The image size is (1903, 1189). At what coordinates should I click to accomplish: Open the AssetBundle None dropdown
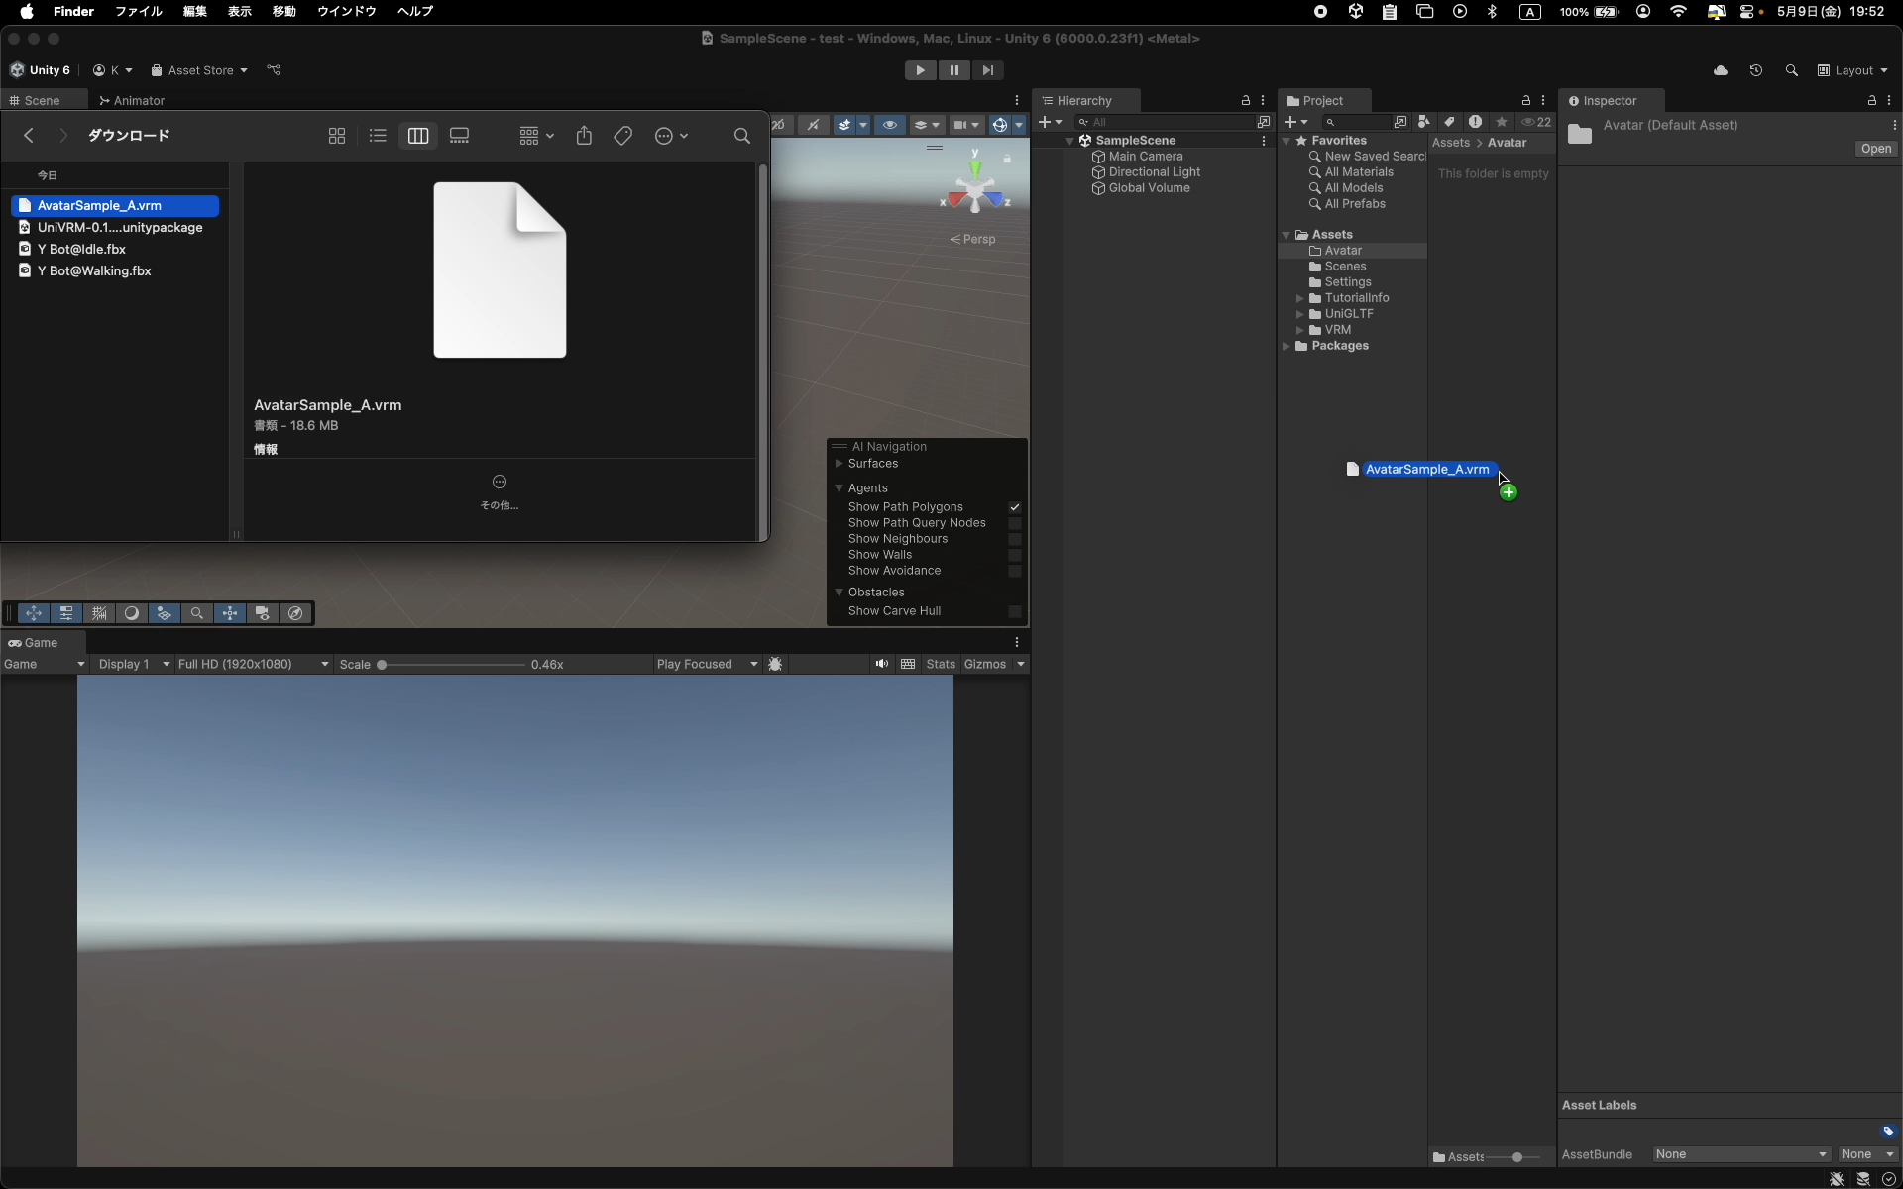click(x=1740, y=1154)
